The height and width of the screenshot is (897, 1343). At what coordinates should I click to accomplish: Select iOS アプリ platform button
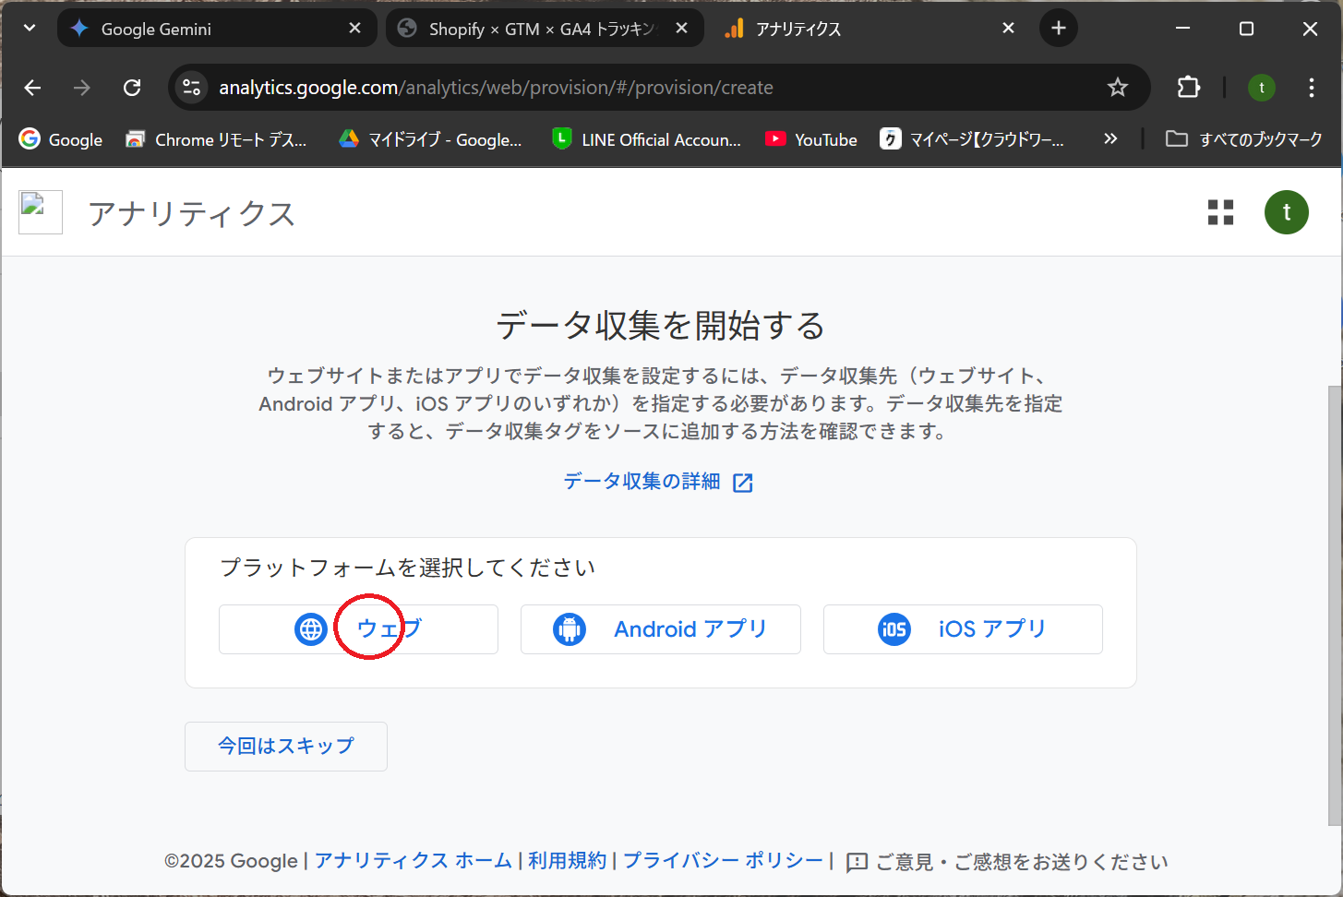(963, 629)
